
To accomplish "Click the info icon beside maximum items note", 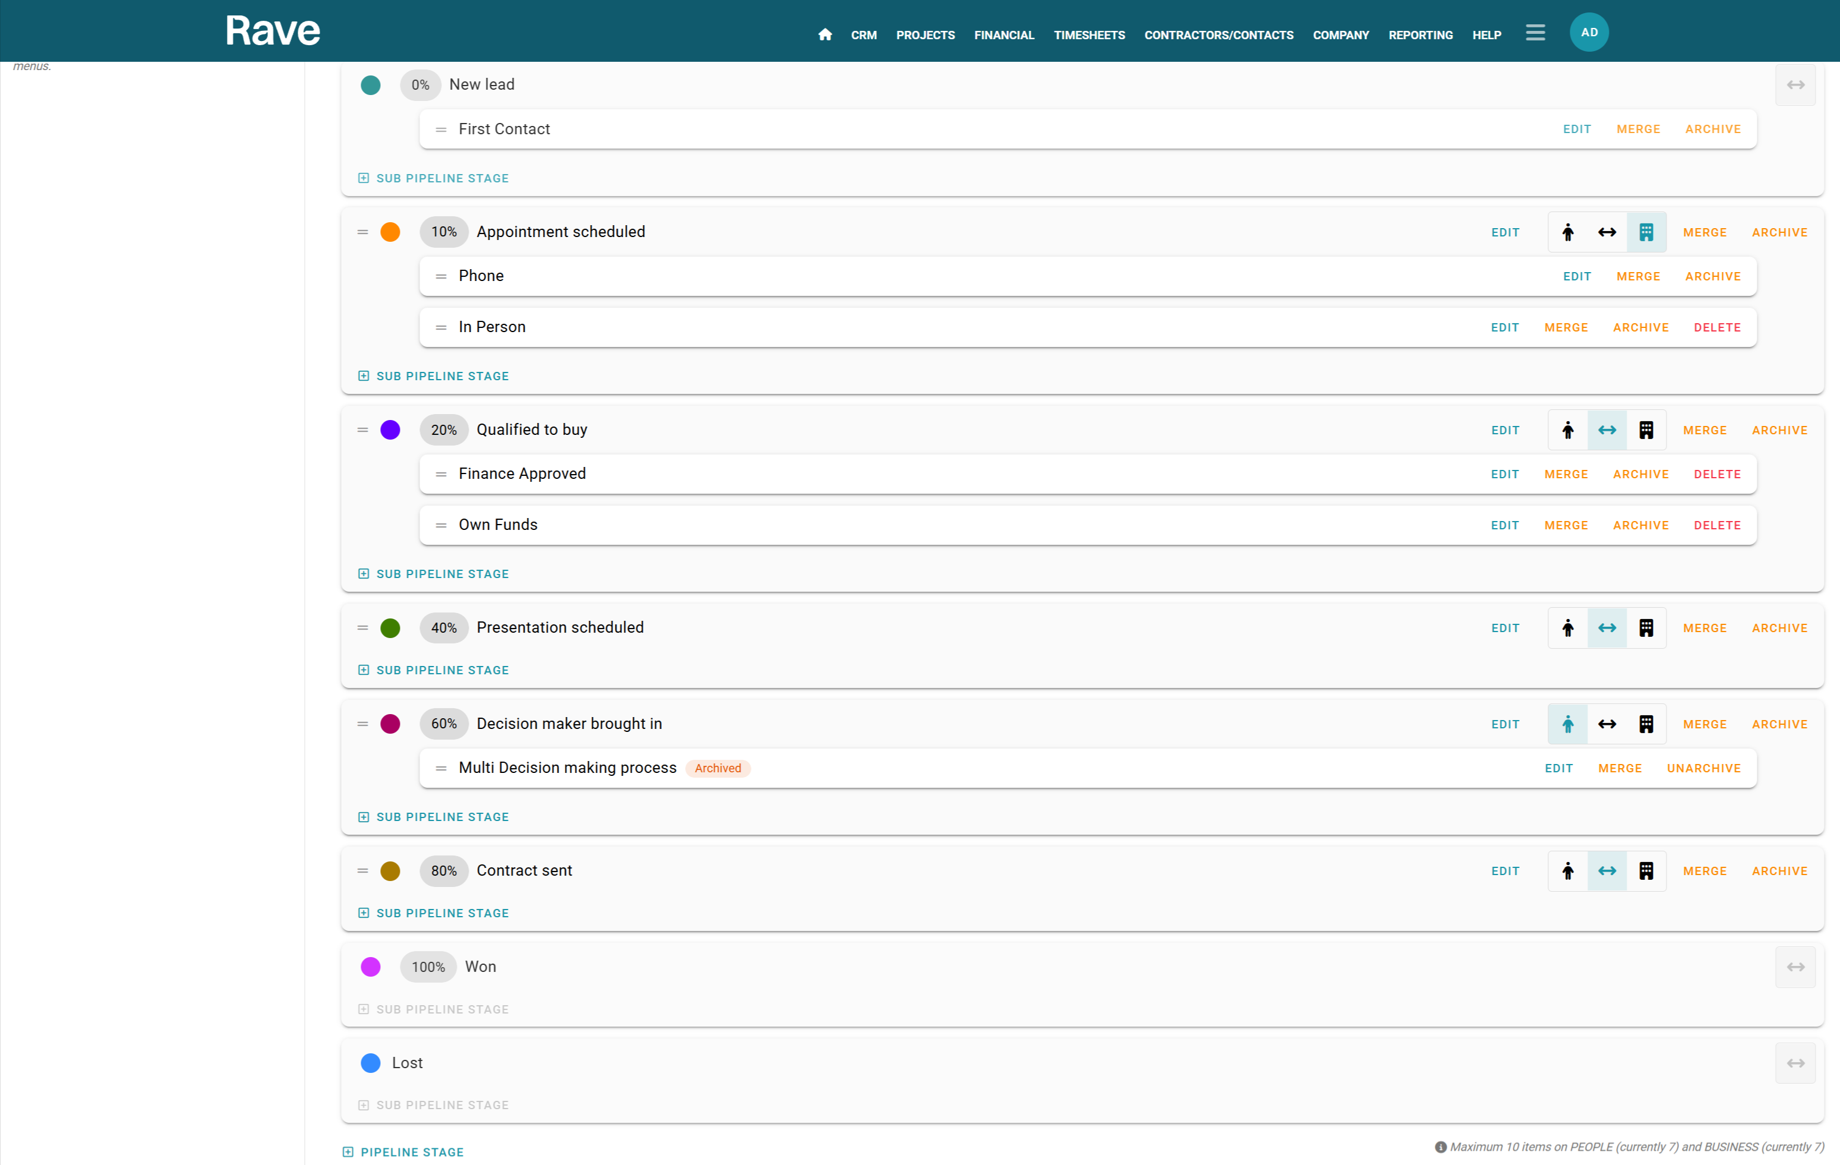I will coord(1440,1147).
